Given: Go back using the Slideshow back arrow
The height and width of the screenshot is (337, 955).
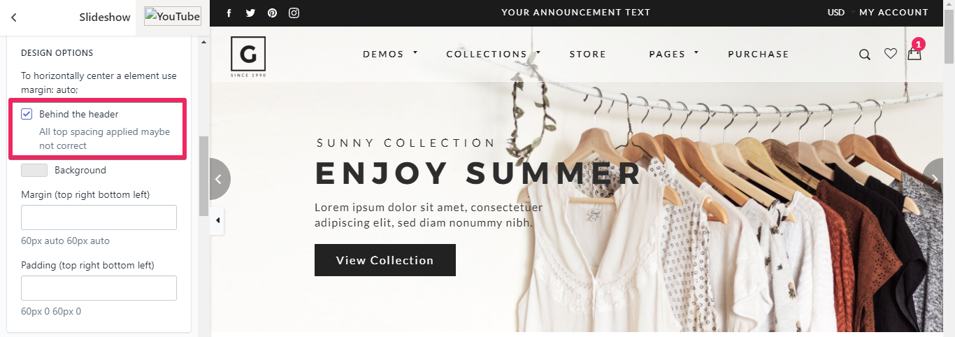Looking at the screenshot, I should [x=14, y=17].
